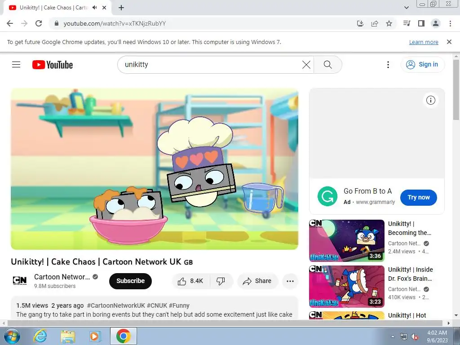Open Becoming the... video thumbnail

tap(347, 241)
